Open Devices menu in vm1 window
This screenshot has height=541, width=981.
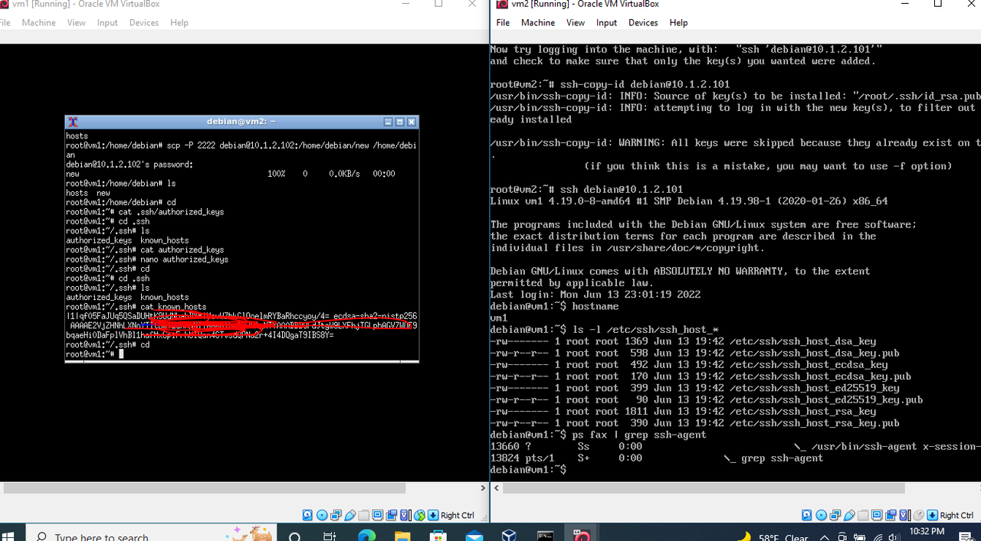[x=143, y=22]
